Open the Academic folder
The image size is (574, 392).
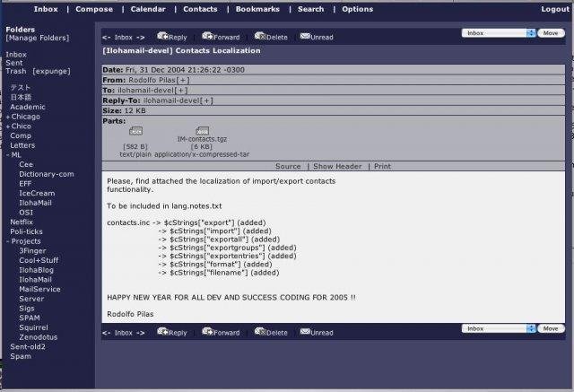point(28,107)
